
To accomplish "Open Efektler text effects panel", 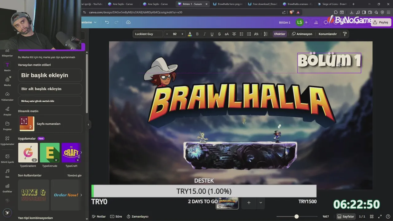I will (x=280, y=34).
